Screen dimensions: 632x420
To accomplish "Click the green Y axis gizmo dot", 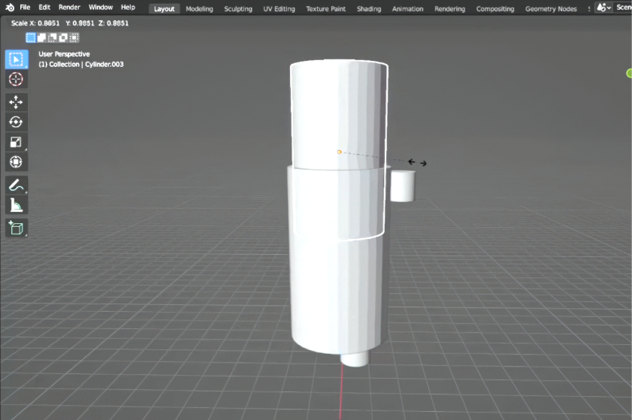I will tap(629, 73).
